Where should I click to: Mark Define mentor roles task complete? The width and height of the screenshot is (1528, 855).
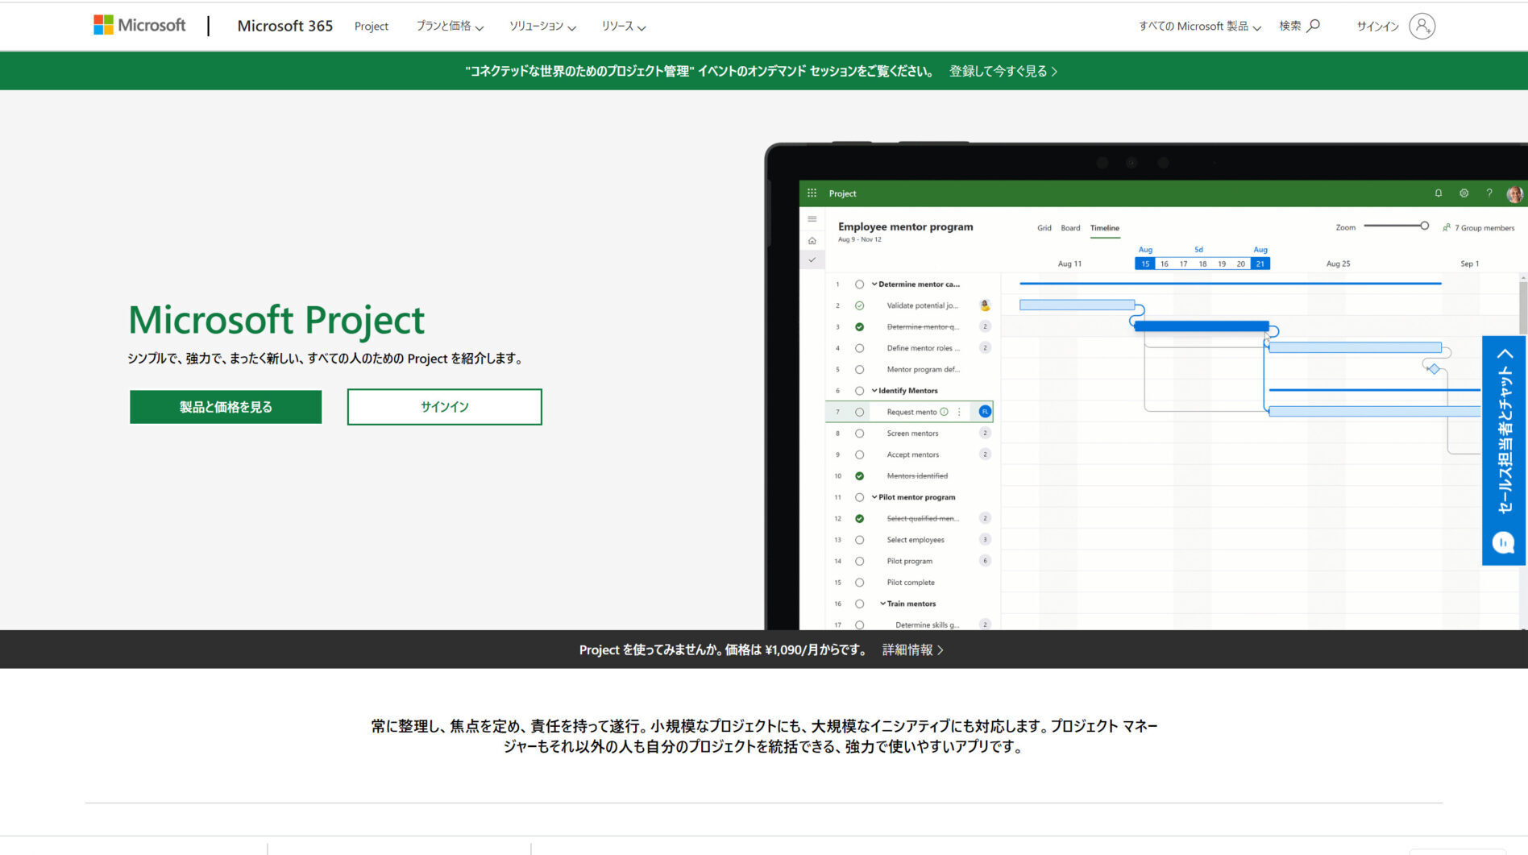859,348
